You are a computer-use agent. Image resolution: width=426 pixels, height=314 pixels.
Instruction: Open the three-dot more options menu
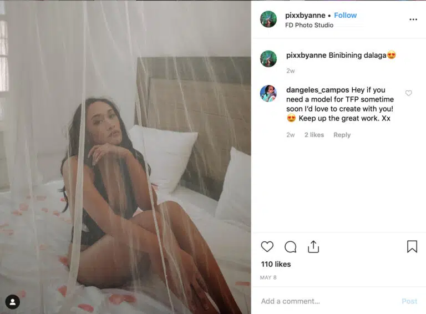tap(413, 19)
